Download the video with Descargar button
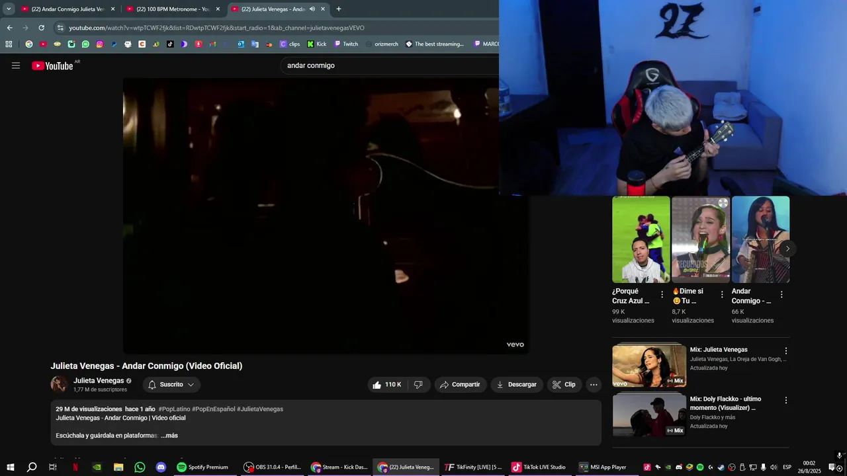This screenshot has width=847, height=476. (x=517, y=385)
